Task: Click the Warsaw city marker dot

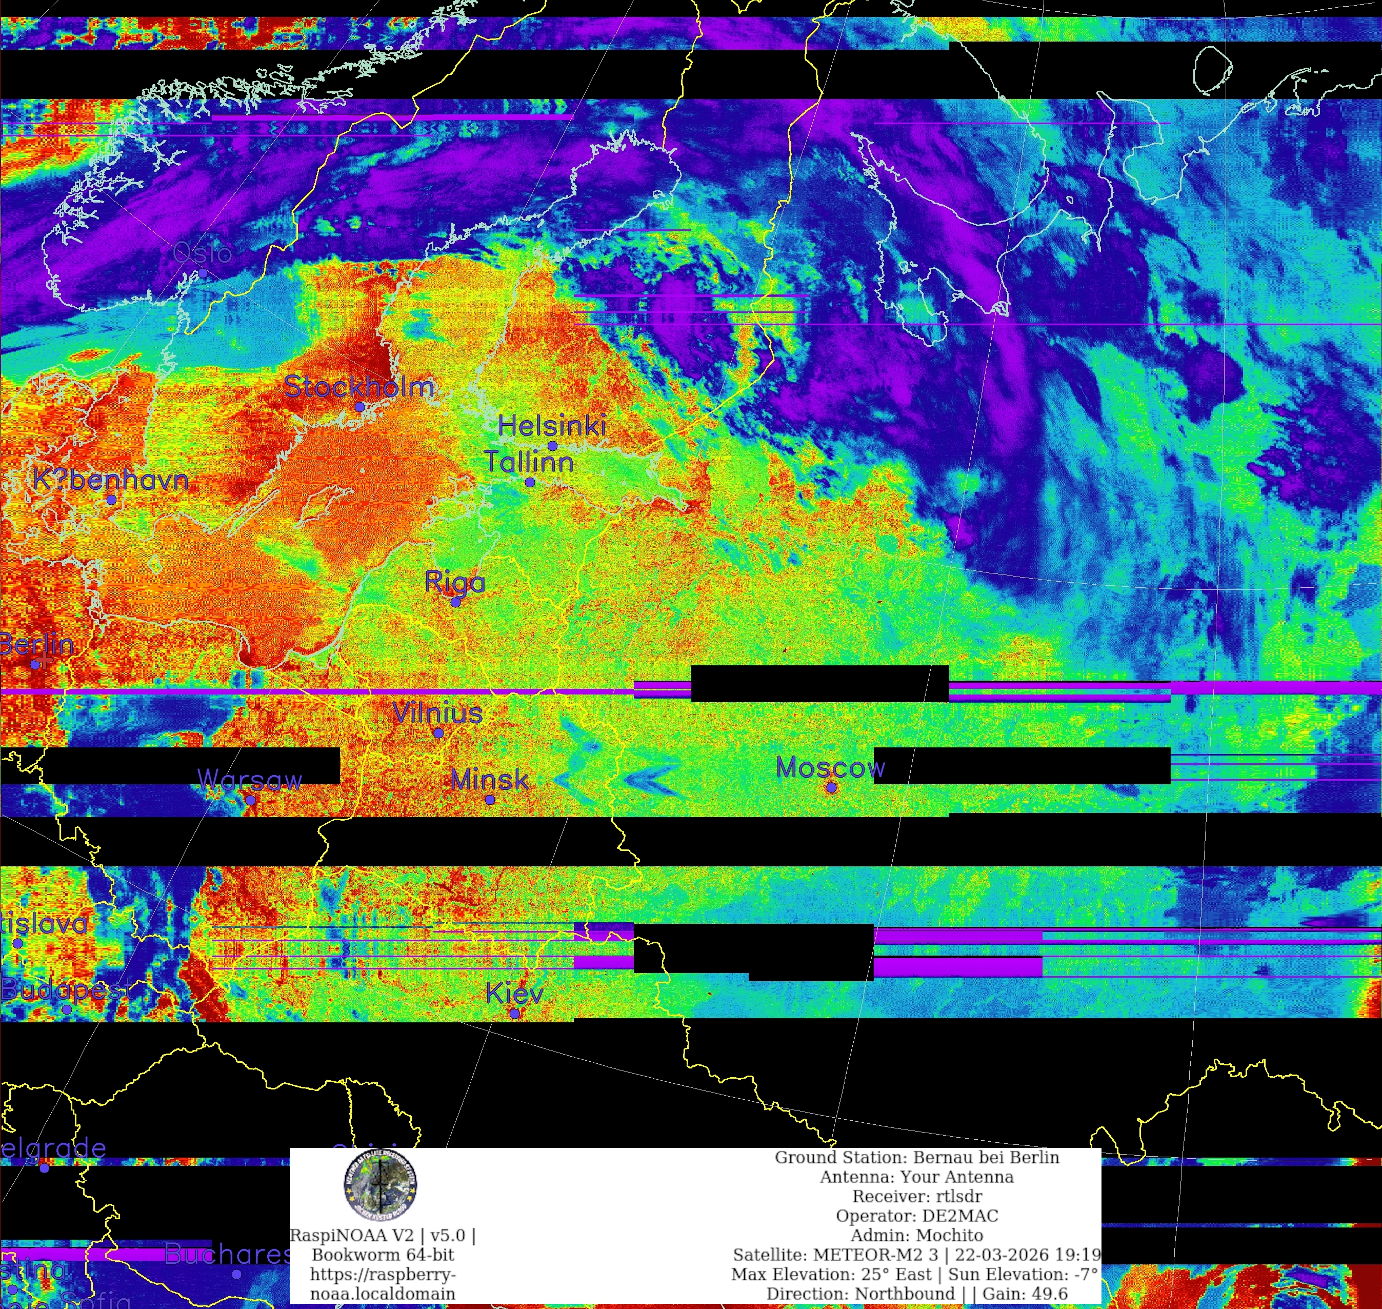Action: click(x=251, y=800)
